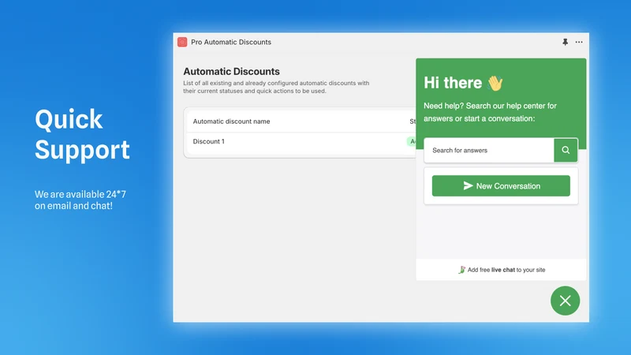Select the Discount 1 row
Screen dimensions: 631x355
pos(301,142)
